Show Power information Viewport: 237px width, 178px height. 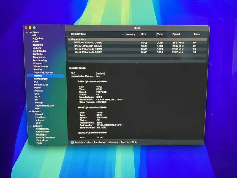(38, 88)
